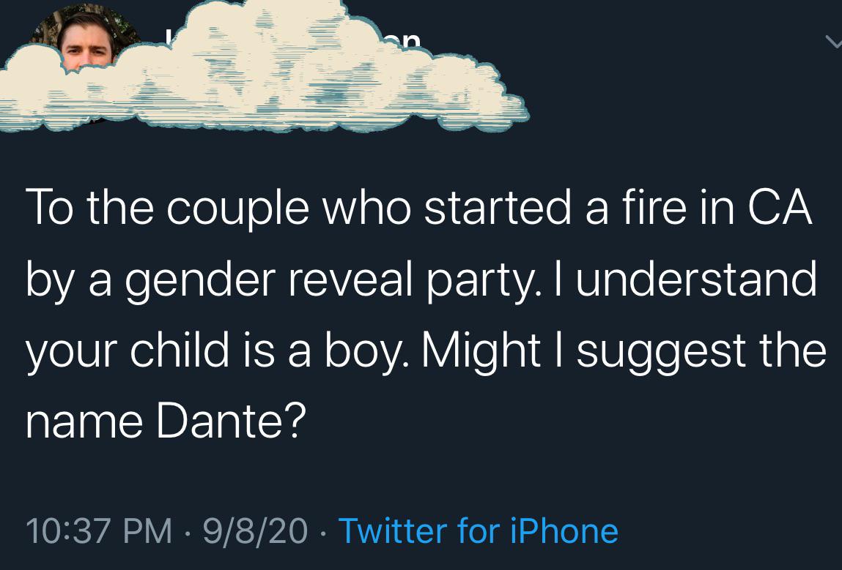Click the first line of the tweet

418,206
